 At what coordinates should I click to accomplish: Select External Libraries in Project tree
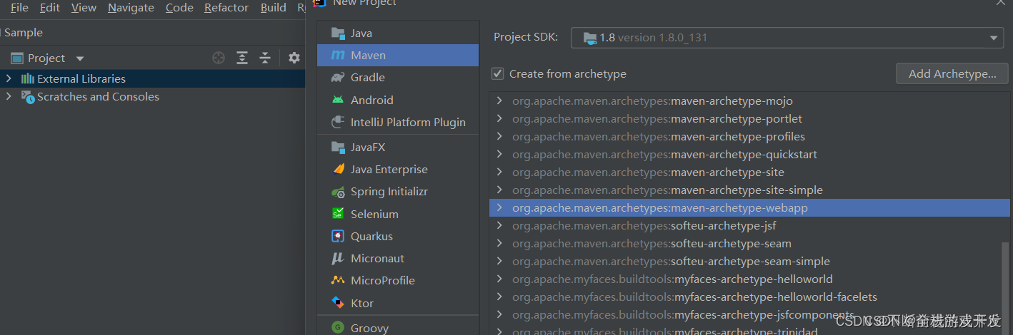point(152,78)
